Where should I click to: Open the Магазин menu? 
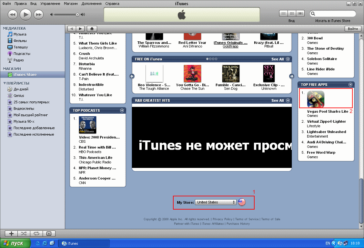coord(70,4)
